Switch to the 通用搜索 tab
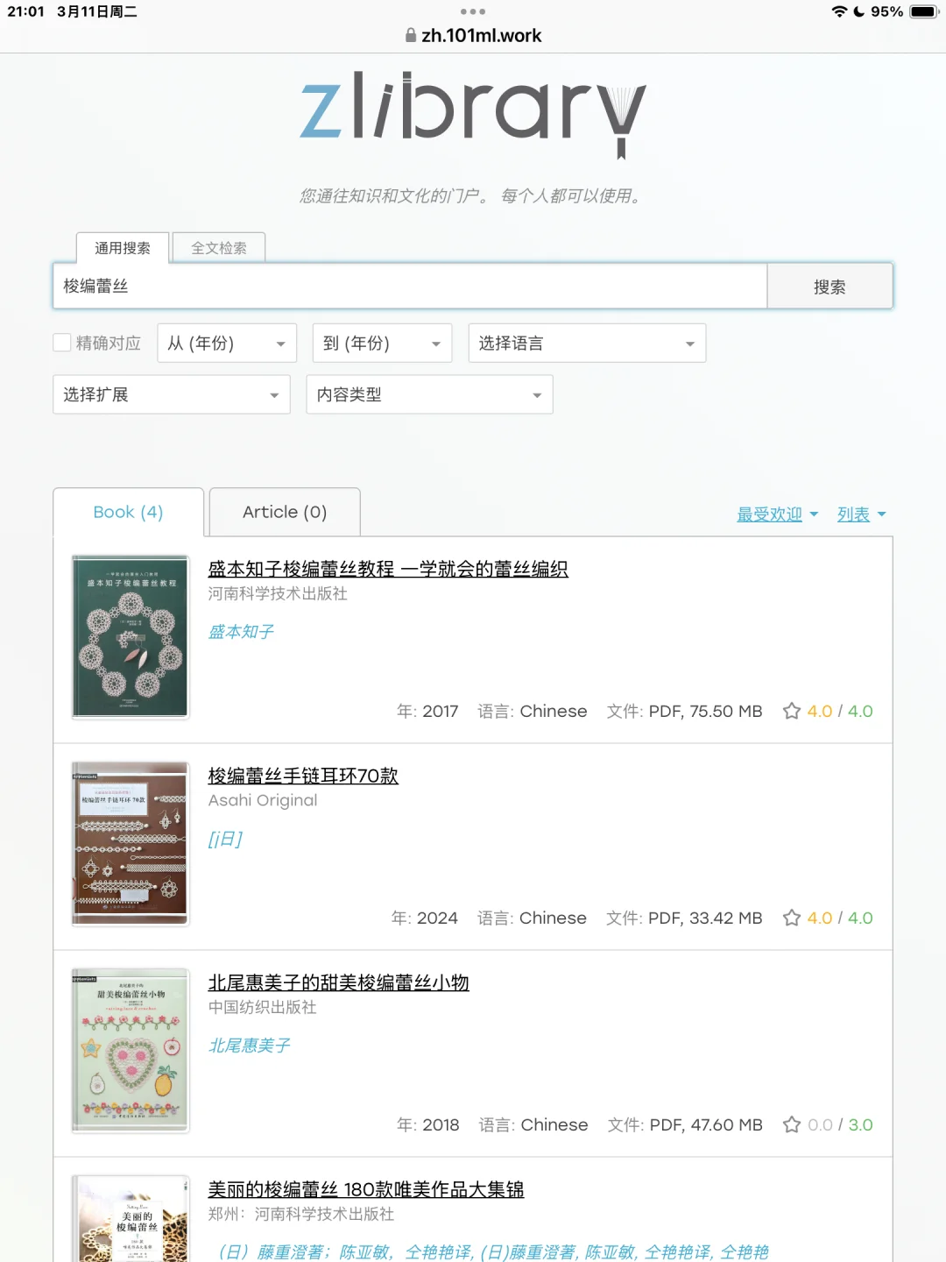The image size is (946, 1262). pos(123,248)
